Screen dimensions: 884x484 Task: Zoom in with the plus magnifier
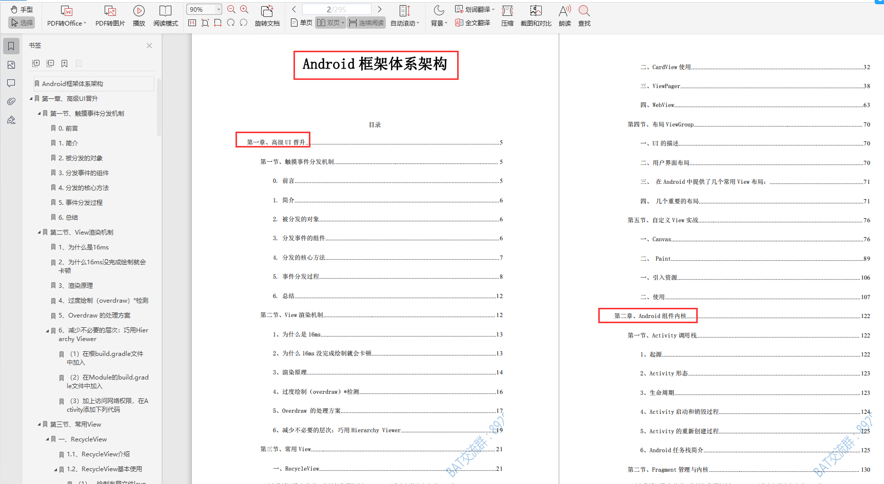[244, 9]
